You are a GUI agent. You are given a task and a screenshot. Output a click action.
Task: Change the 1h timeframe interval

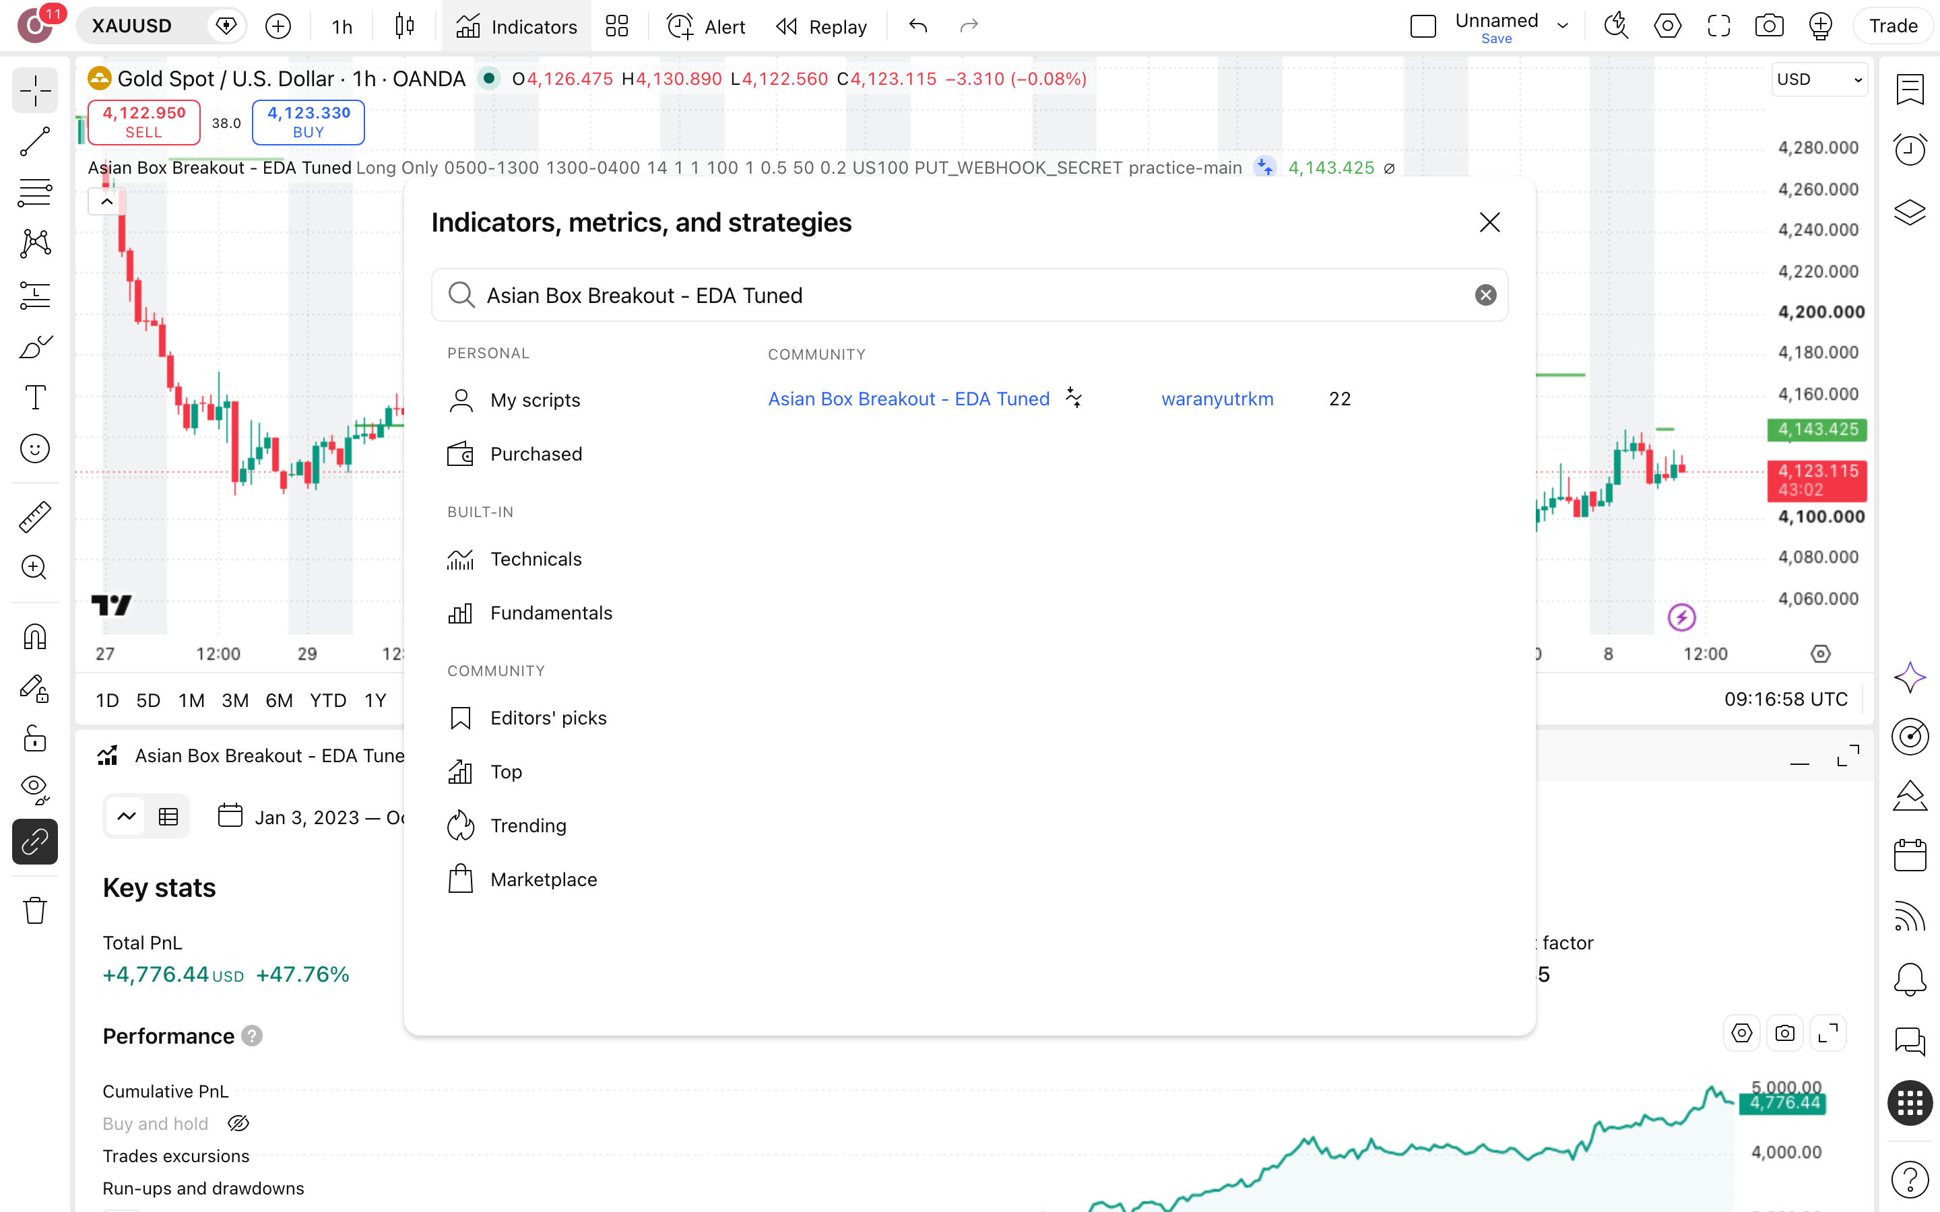[342, 26]
